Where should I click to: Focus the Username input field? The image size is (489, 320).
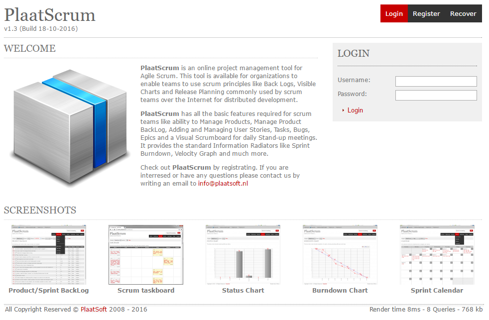pyautogui.click(x=436, y=81)
